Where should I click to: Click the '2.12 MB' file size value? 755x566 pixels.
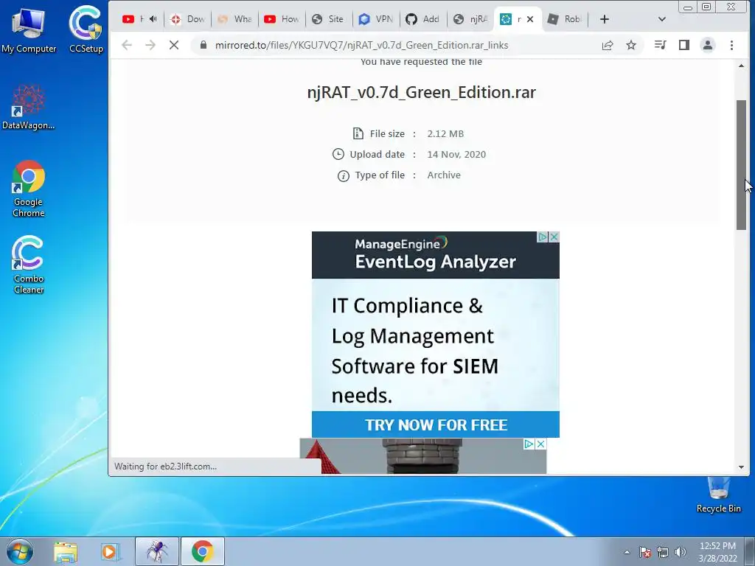coord(445,134)
